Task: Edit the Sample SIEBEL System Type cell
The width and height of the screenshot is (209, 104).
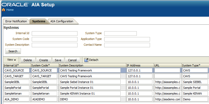Action: (x=195, y=82)
